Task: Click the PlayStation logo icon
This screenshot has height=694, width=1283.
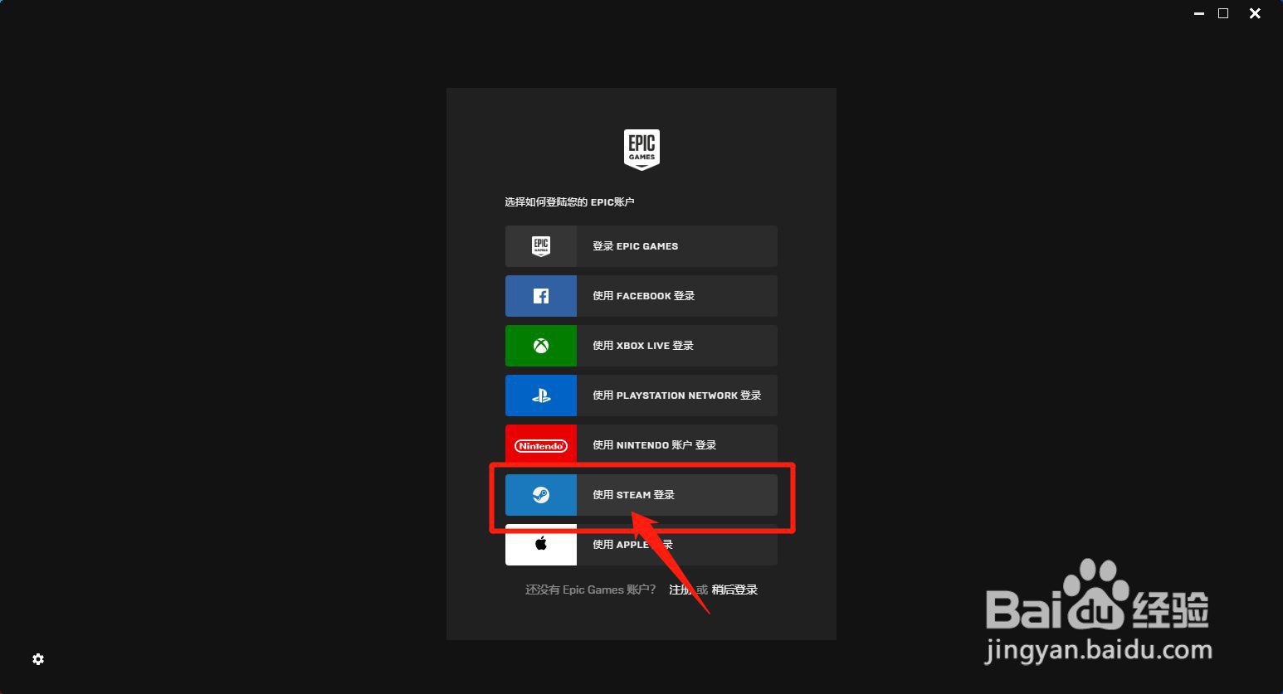Action: click(x=541, y=396)
